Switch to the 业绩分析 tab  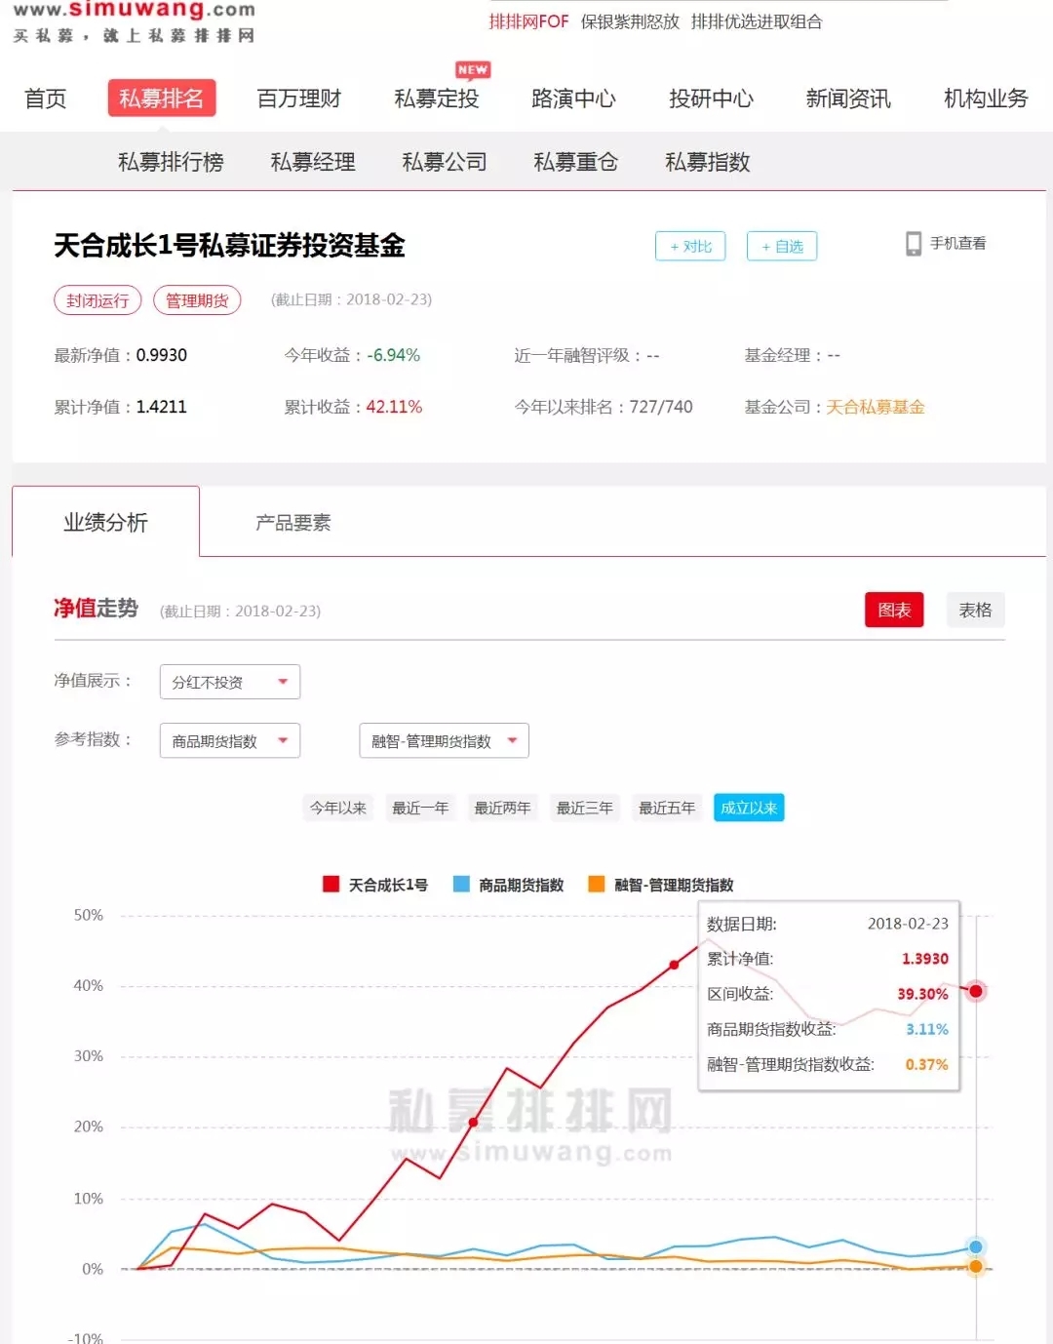(105, 523)
